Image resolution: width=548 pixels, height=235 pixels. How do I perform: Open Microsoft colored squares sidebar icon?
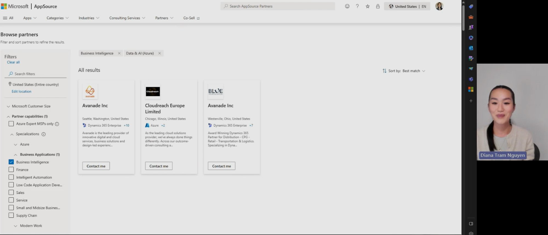471,89
